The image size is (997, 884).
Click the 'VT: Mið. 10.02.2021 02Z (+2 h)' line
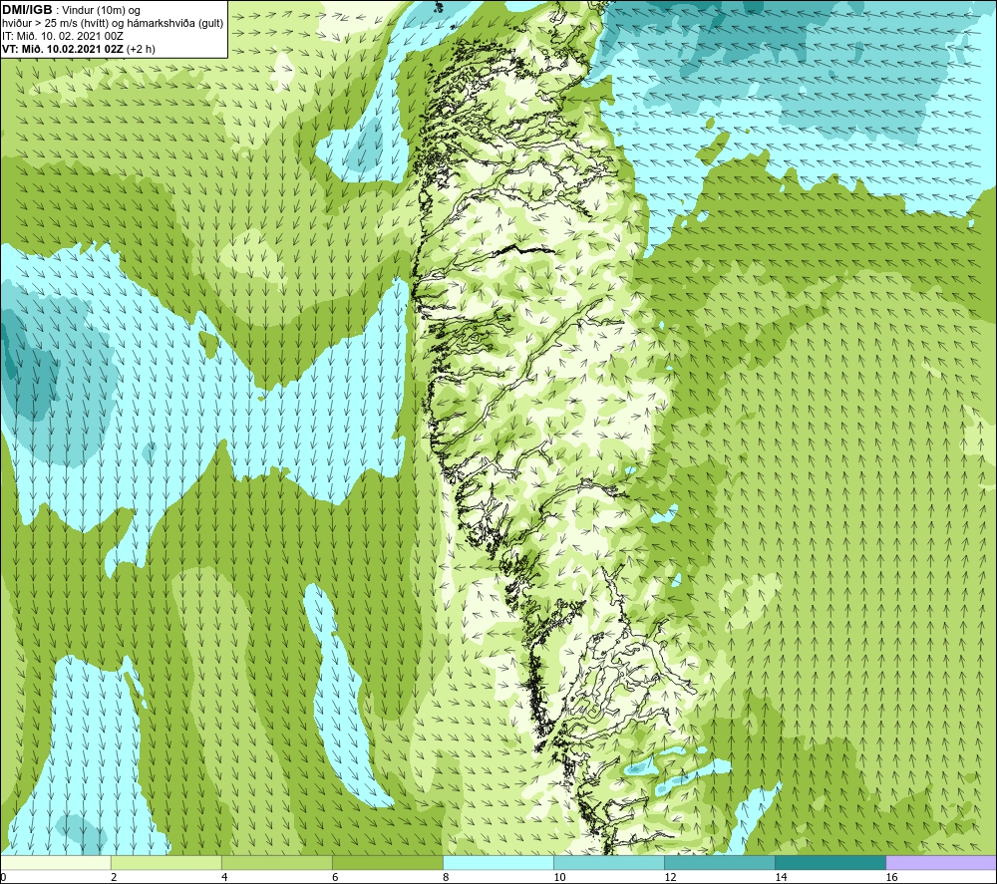78,49
